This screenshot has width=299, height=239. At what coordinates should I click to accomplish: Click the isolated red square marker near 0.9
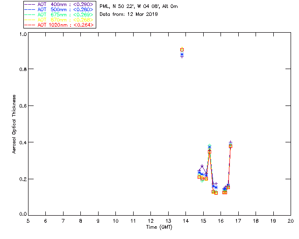click(x=182, y=50)
